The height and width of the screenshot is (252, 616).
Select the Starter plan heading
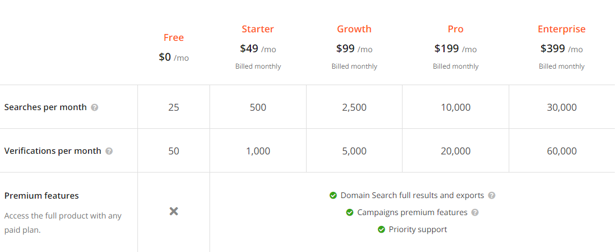258,29
